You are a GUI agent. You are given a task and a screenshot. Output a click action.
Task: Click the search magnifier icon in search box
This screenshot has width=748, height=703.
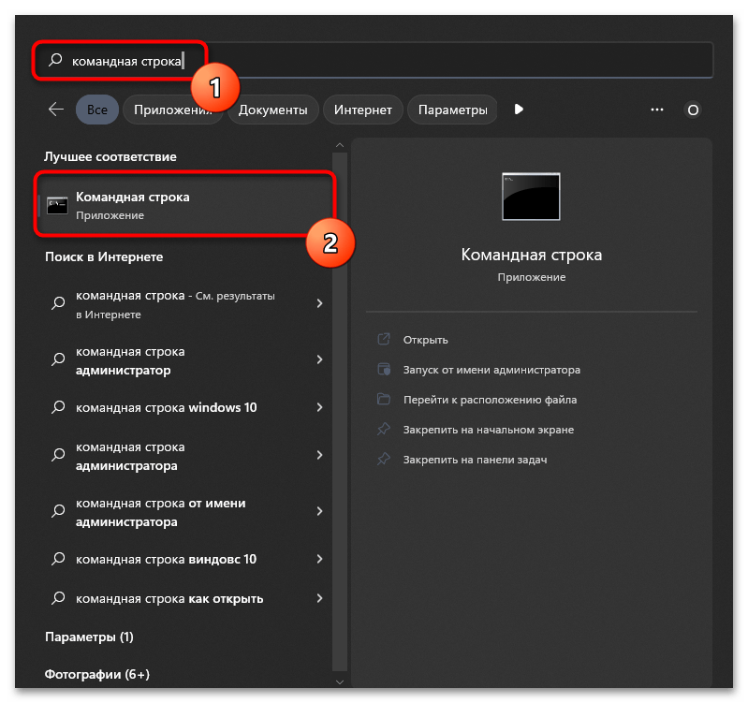point(55,60)
